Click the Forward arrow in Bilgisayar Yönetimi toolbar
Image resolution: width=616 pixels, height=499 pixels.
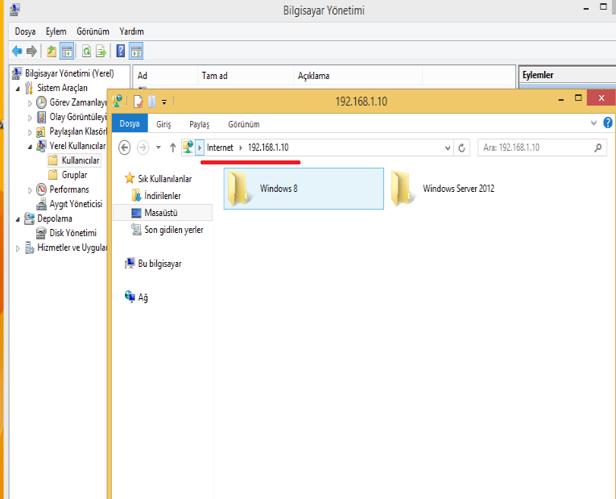coord(31,51)
